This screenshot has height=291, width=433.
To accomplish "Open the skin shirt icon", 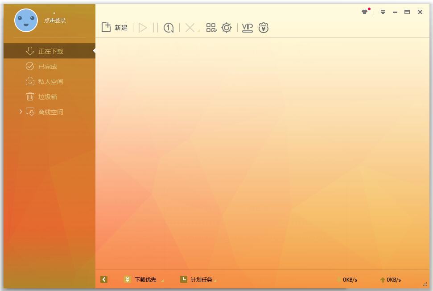I will point(365,12).
